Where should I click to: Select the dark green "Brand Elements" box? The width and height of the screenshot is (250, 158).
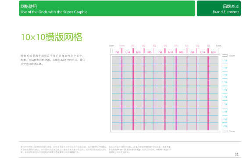pos(219,8)
